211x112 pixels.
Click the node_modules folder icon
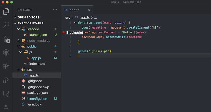coord(23,41)
